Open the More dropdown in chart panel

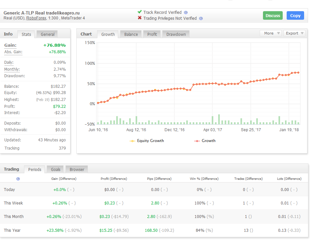point(271,33)
